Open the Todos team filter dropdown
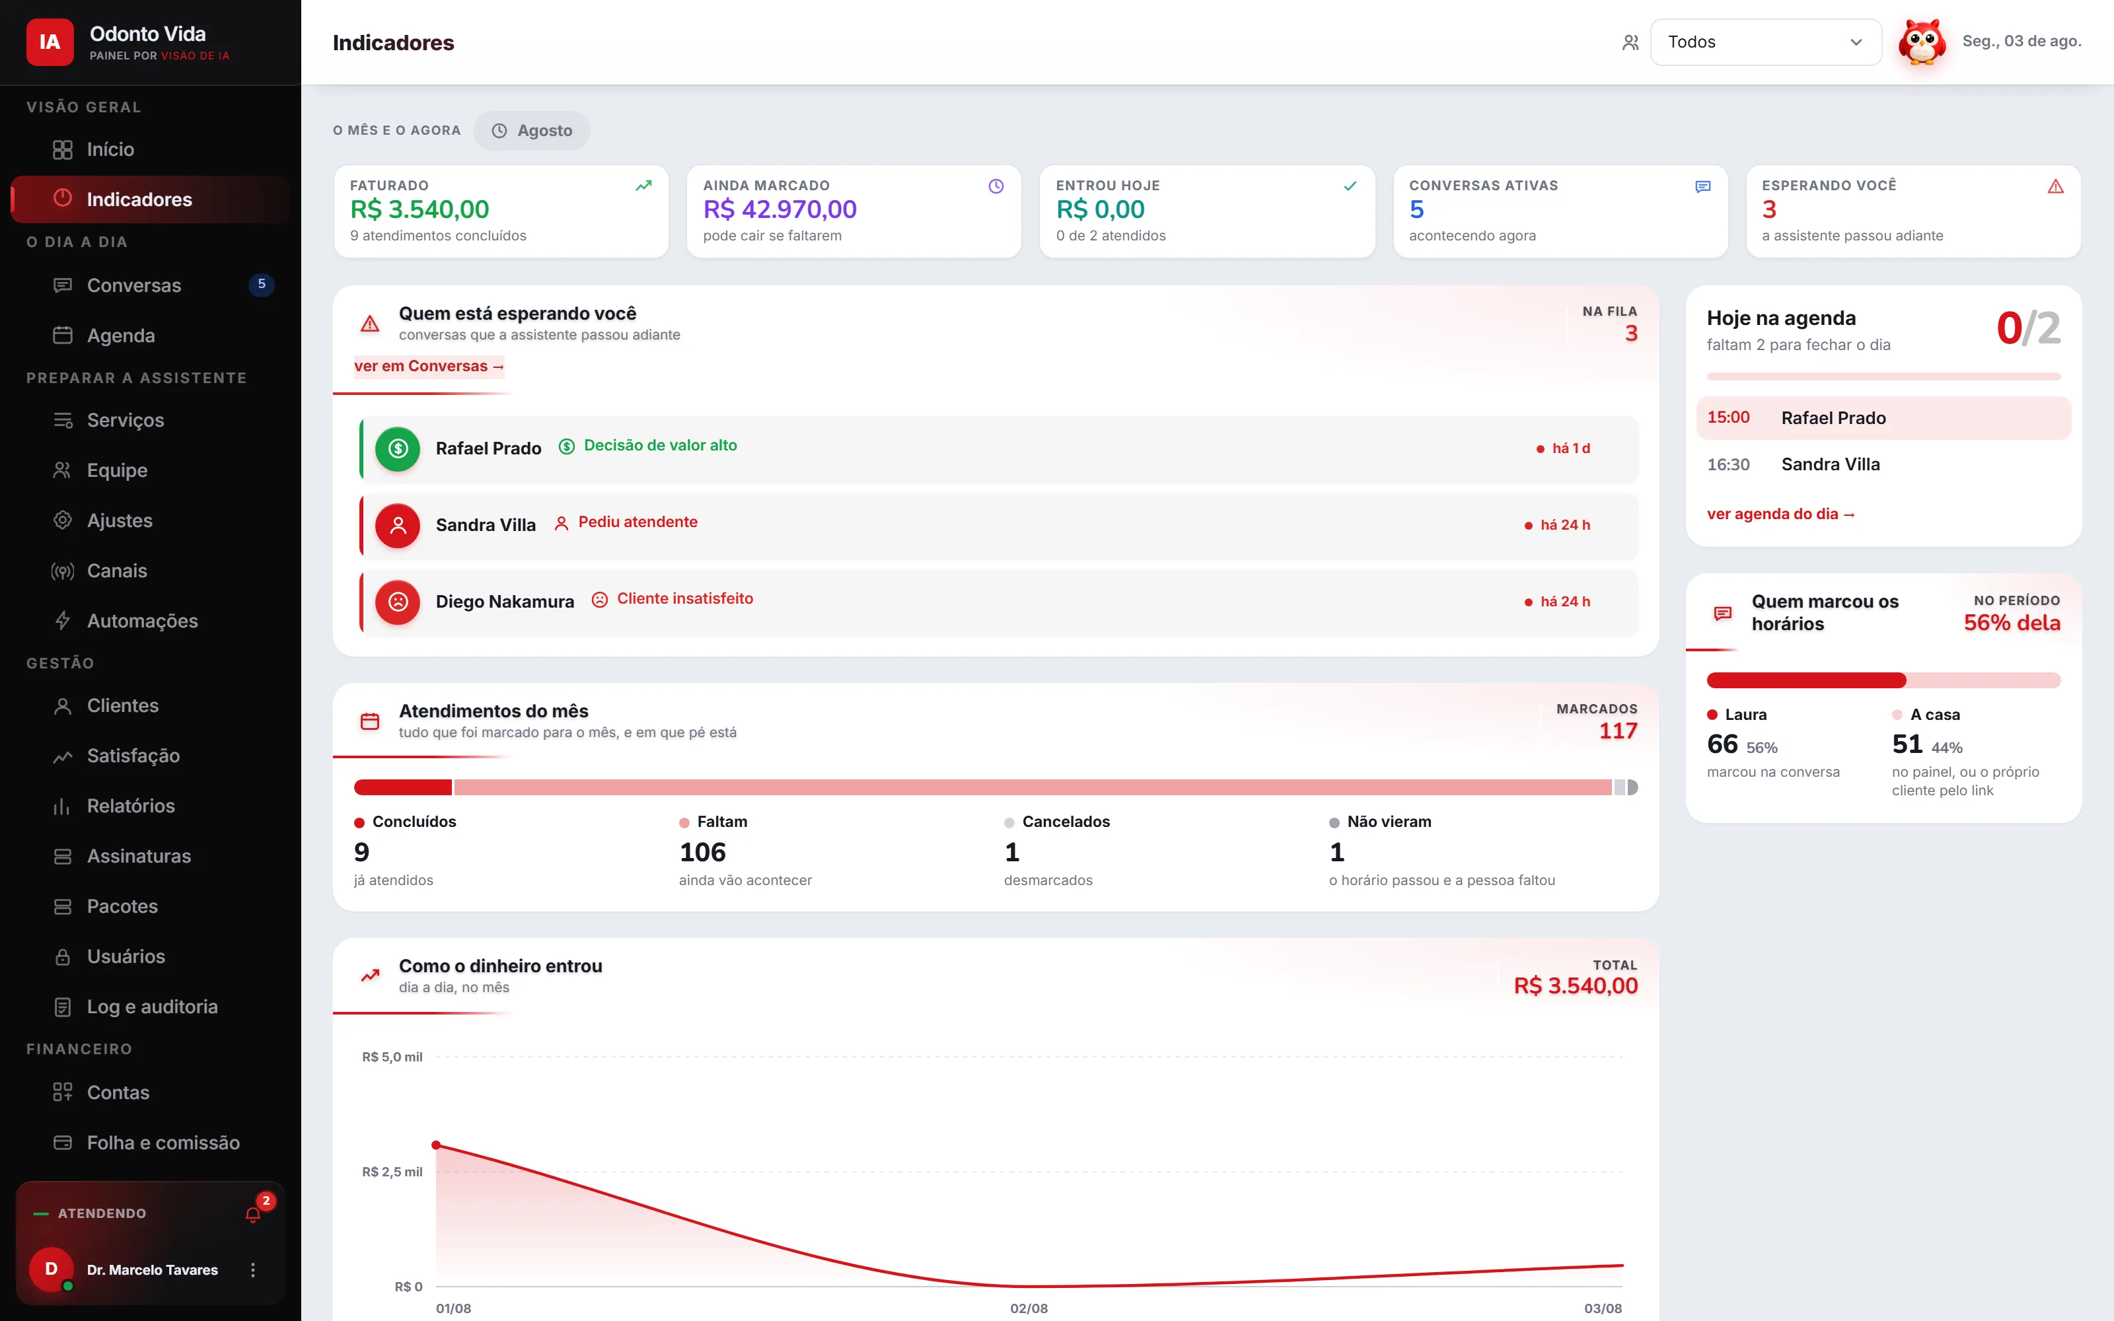The width and height of the screenshot is (2114, 1321). click(x=1765, y=42)
